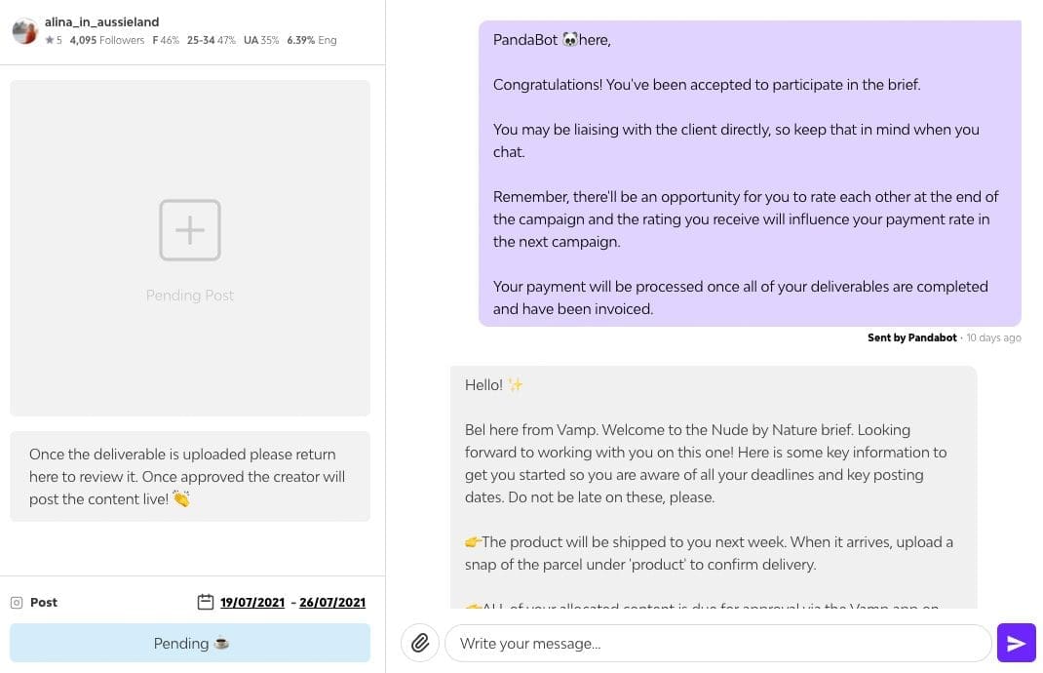The height and width of the screenshot is (673, 1043).
Task: Click the 'Sent by Pandabot' label
Action: pyautogui.click(x=911, y=337)
